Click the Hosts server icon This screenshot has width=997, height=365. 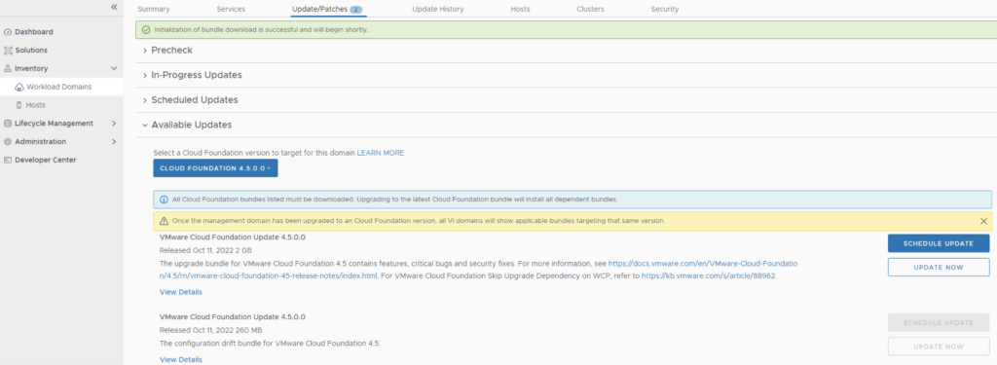19,105
